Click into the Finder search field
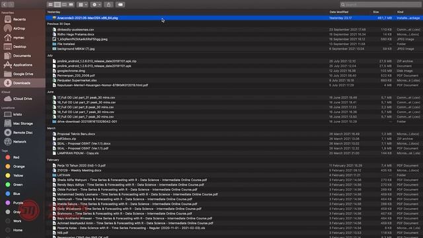The image size is (423, 238). [x=381, y=5]
